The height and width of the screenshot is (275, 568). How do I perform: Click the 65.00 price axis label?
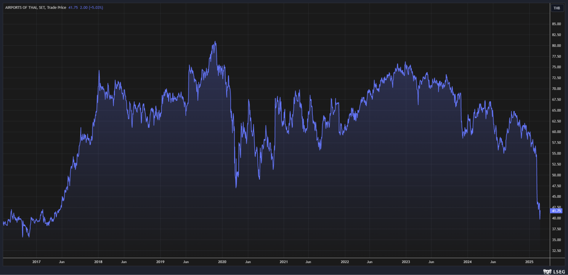click(x=556, y=110)
